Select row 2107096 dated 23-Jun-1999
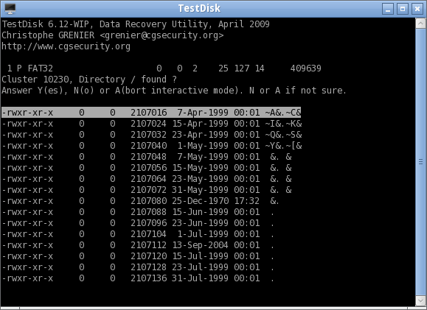Screen dimensions: 427x310 coord(138,223)
